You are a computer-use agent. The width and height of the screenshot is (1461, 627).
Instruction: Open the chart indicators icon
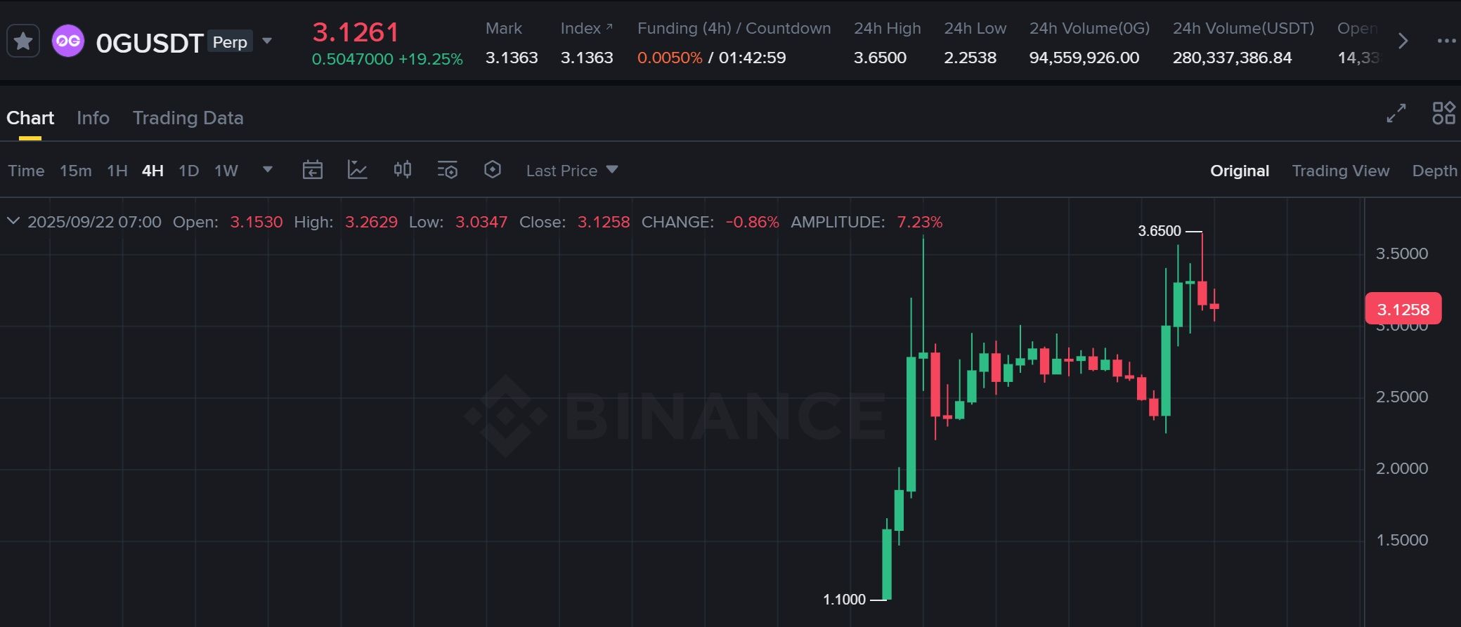tap(358, 170)
